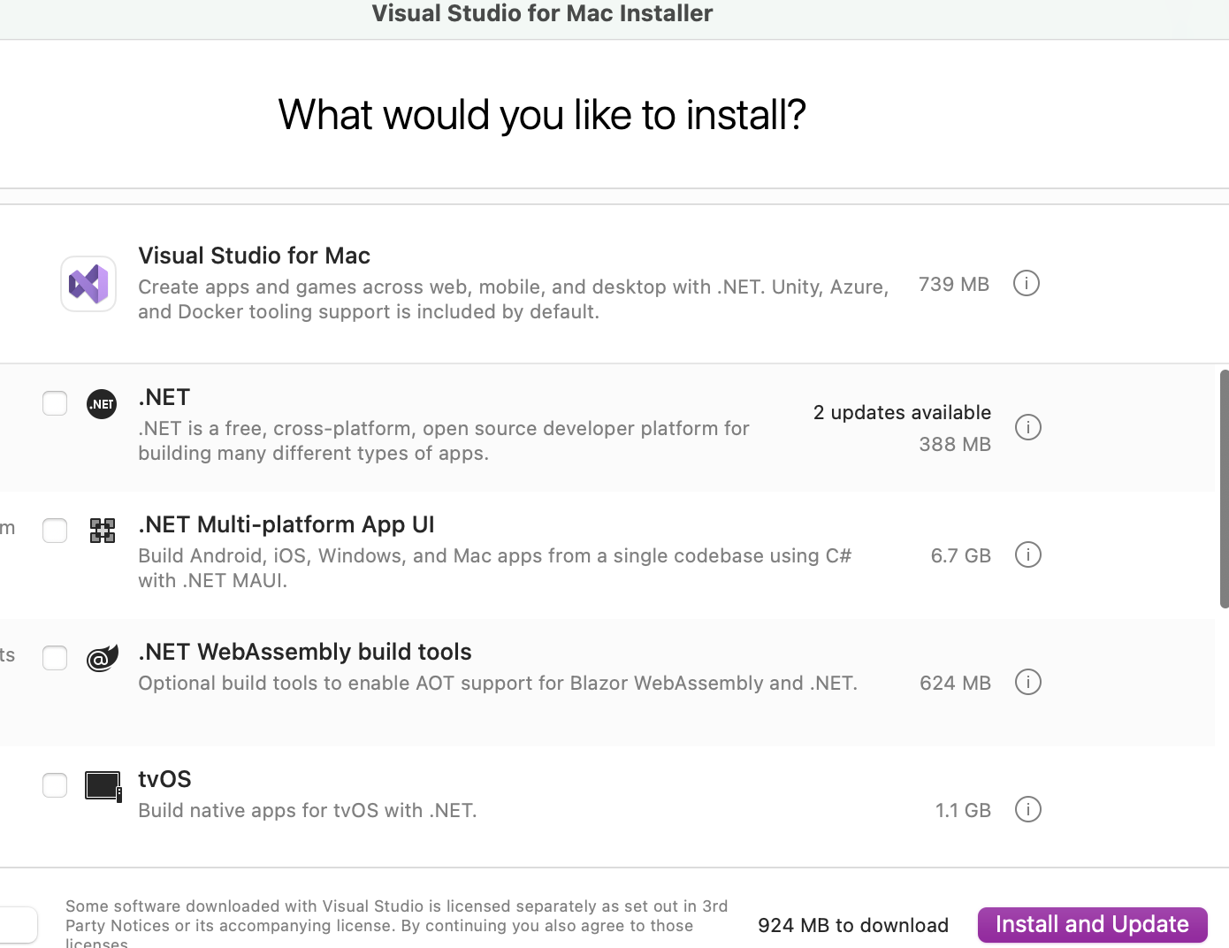1229x948 pixels.
Task: Click 'Build native apps for tvOS' description
Action: tap(307, 810)
